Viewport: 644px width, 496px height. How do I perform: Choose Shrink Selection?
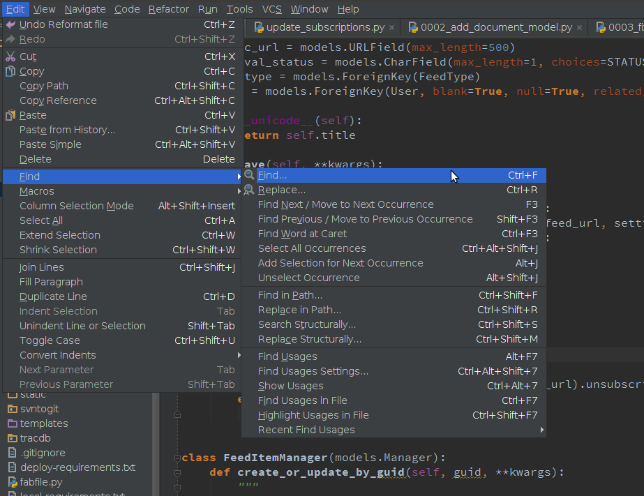121,250
